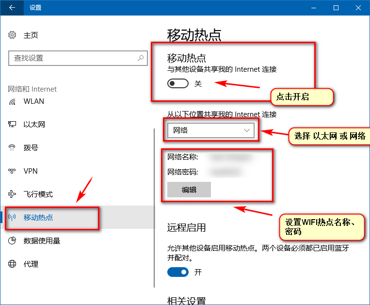
Task: Click the 飞行模式 airplane icon
Action: point(13,194)
